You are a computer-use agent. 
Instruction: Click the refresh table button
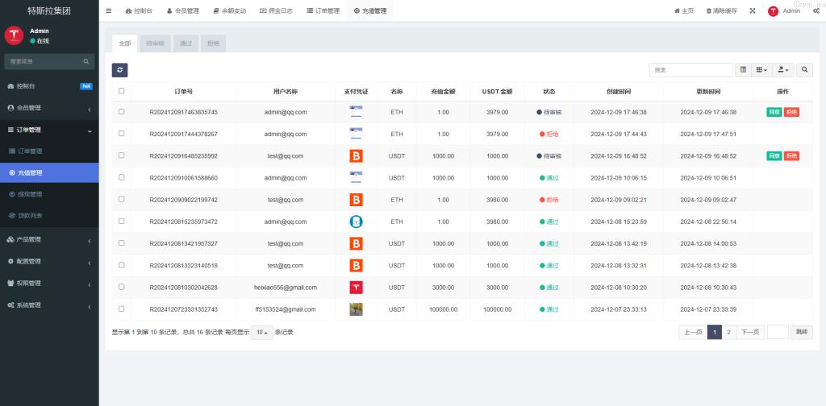(x=119, y=70)
